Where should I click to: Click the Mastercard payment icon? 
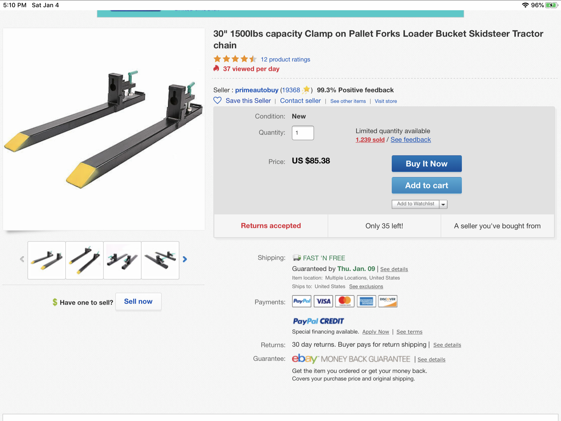click(x=344, y=301)
